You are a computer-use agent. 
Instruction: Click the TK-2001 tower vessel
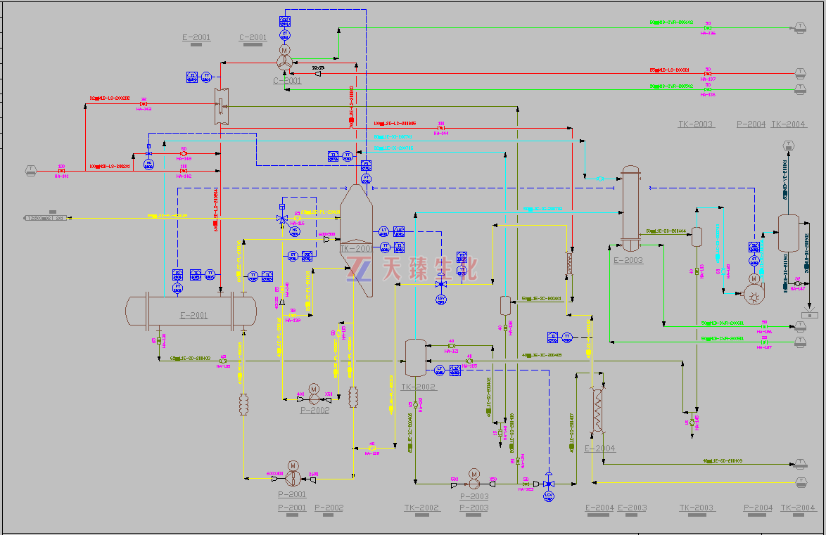pyautogui.click(x=356, y=239)
